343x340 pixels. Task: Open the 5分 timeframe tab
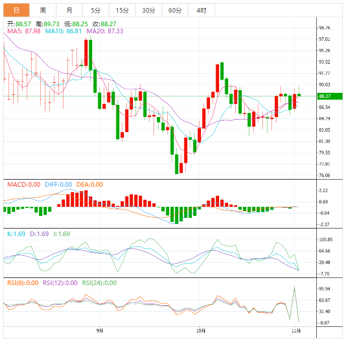96,10
